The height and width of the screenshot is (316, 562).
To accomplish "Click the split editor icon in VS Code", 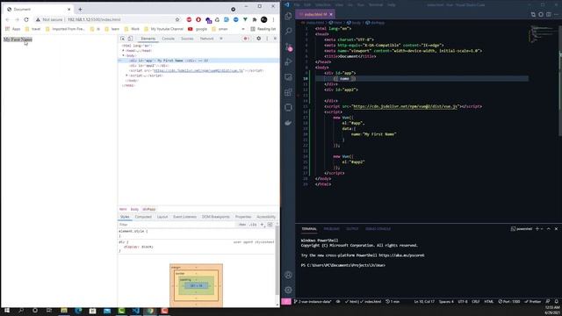I will click(548, 14).
